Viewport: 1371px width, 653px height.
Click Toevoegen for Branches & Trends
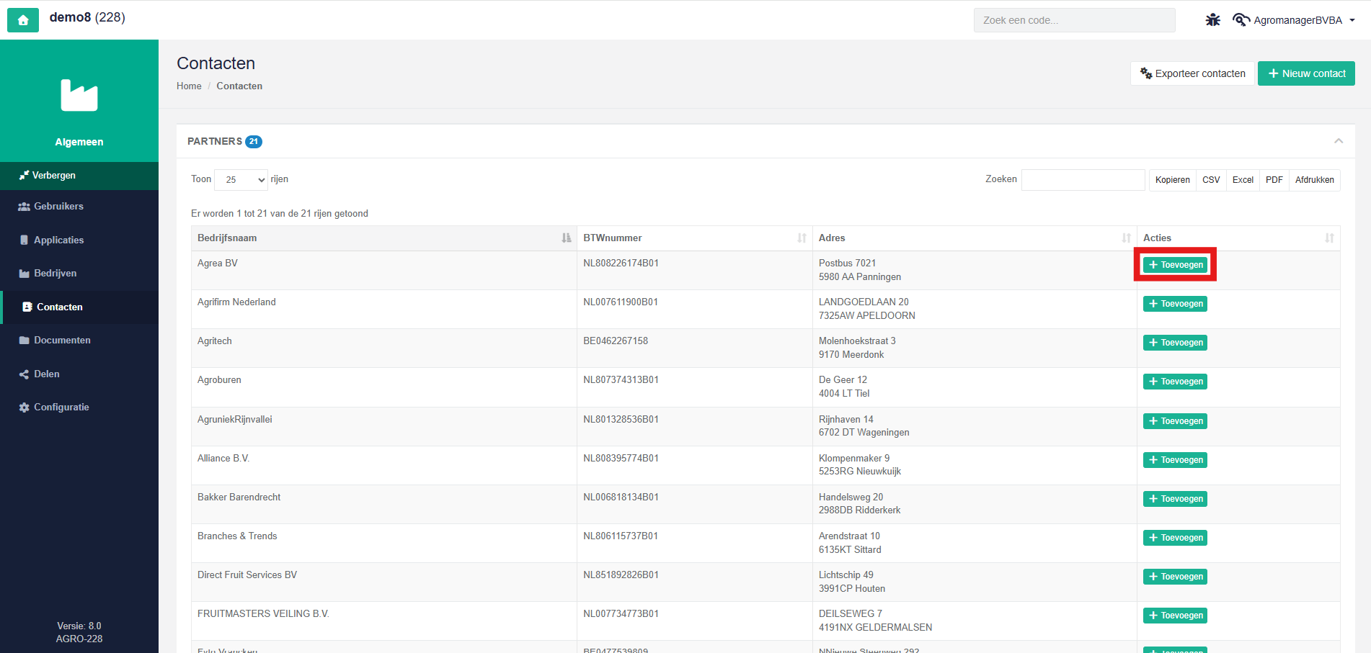(x=1175, y=538)
